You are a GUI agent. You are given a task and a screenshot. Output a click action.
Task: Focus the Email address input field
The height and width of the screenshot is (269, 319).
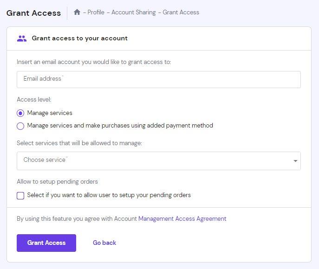158,79
